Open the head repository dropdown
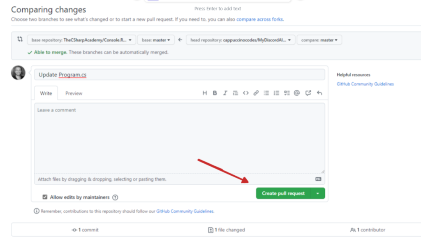This screenshot has width=421, height=237. (x=240, y=40)
